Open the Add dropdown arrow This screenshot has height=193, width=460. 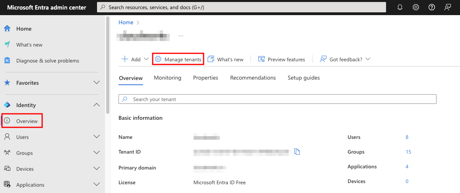pyautogui.click(x=146, y=59)
